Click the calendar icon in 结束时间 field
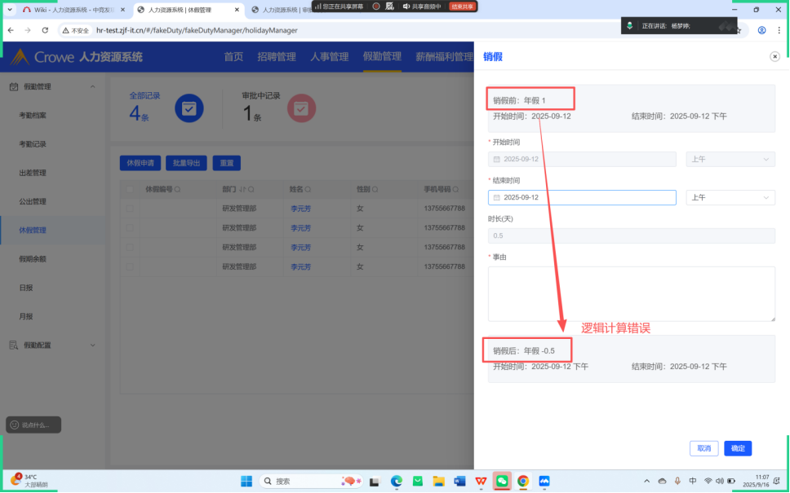This screenshot has width=790, height=493. (497, 197)
